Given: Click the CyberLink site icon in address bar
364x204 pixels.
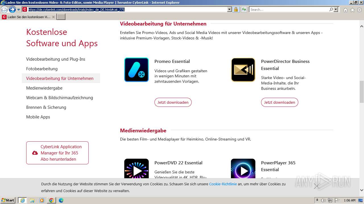Looking at the screenshot, I should coord(25,9).
